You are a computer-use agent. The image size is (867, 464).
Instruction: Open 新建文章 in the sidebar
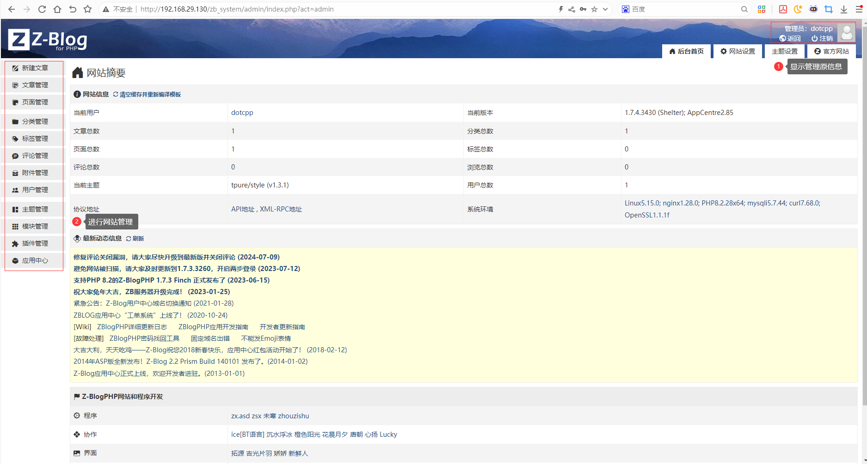(34, 68)
